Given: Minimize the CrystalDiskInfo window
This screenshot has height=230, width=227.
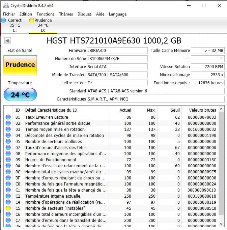Looking at the screenshot, I should [x=189, y=6].
